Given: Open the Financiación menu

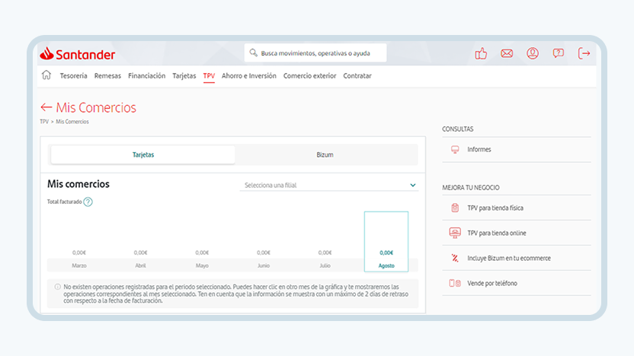Looking at the screenshot, I should tap(147, 76).
